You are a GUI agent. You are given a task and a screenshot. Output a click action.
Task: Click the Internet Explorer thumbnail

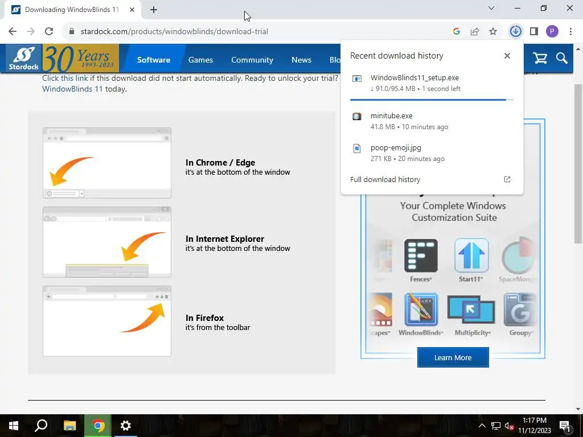tap(107, 242)
